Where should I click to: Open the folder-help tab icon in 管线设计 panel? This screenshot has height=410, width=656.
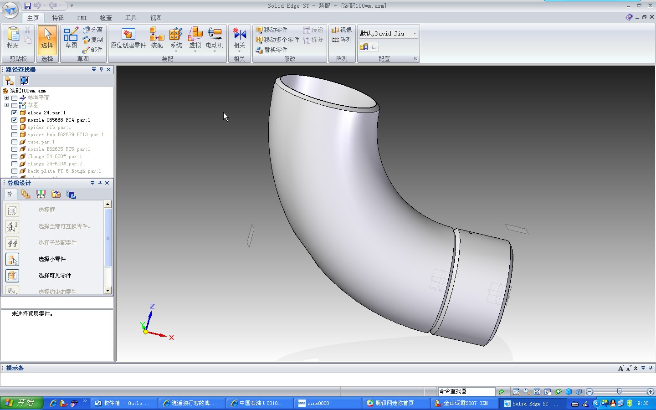point(56,194)
